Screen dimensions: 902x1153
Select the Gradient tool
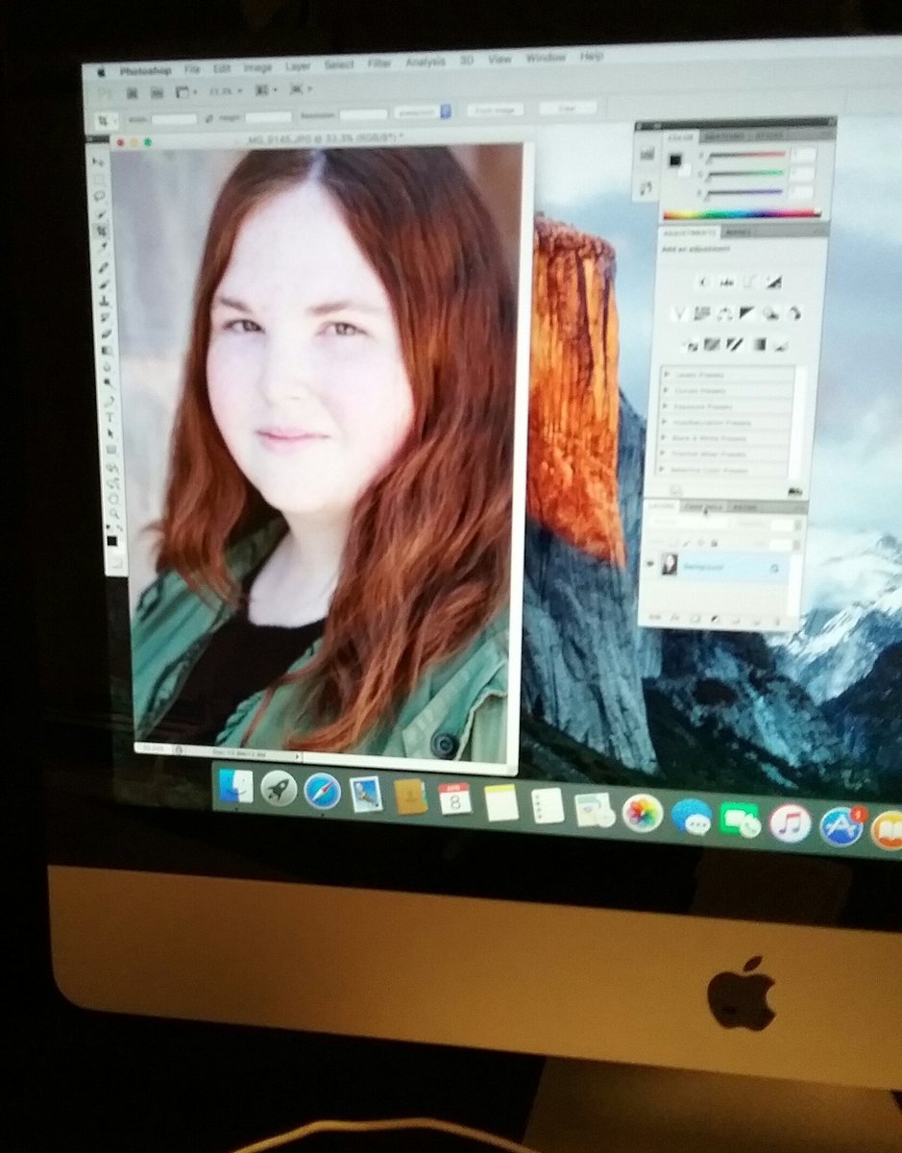pyautogui.click(x=106, y=350)
